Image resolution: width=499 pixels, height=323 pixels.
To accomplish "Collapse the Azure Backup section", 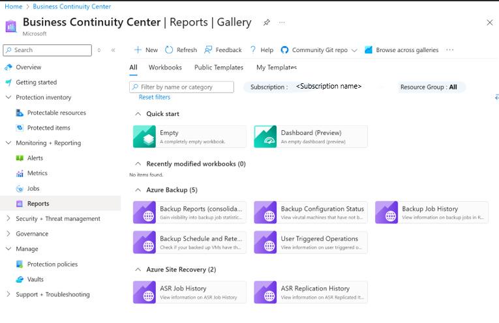I will [138, 190].
